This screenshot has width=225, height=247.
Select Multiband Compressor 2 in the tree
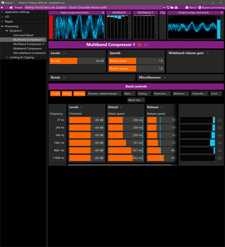pos(28,44)
